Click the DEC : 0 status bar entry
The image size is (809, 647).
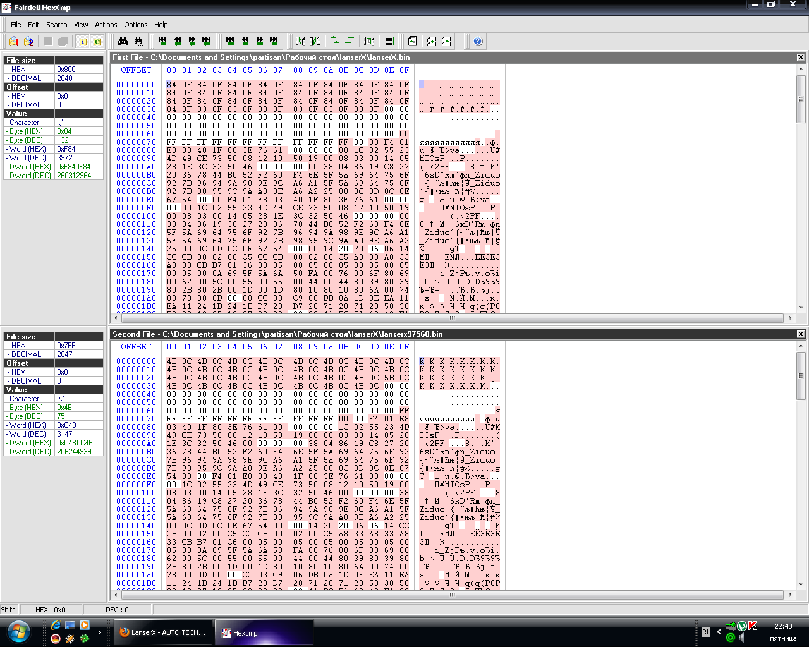[x=117, y=610]
